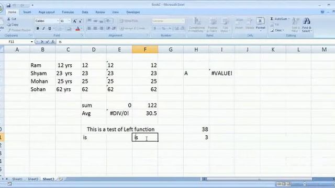Click the Copy icon in Clipboard group

click(9, 25)
